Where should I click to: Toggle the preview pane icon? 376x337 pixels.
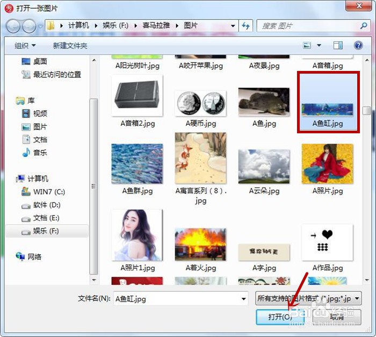tap(338, 45)
